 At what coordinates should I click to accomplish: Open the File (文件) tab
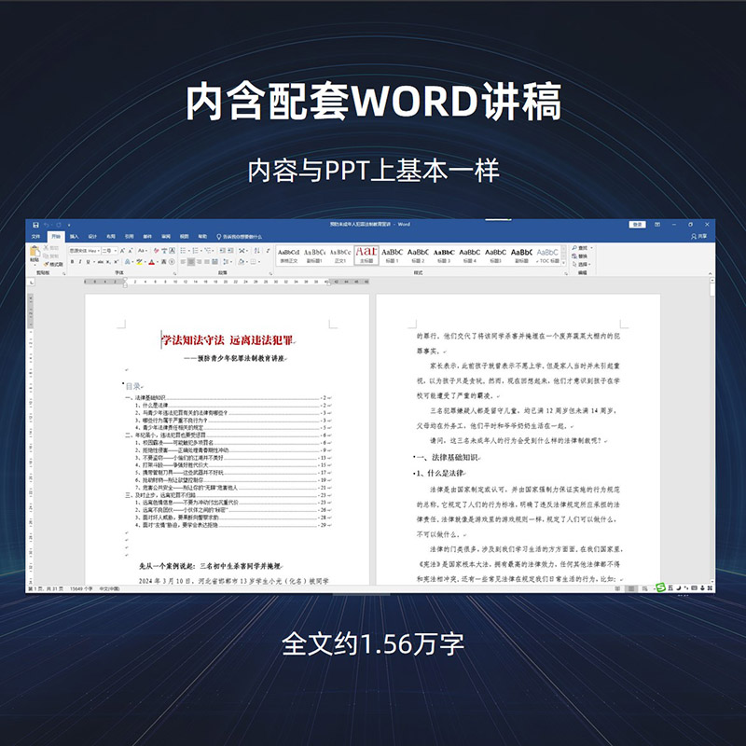[x=35, y=237]
